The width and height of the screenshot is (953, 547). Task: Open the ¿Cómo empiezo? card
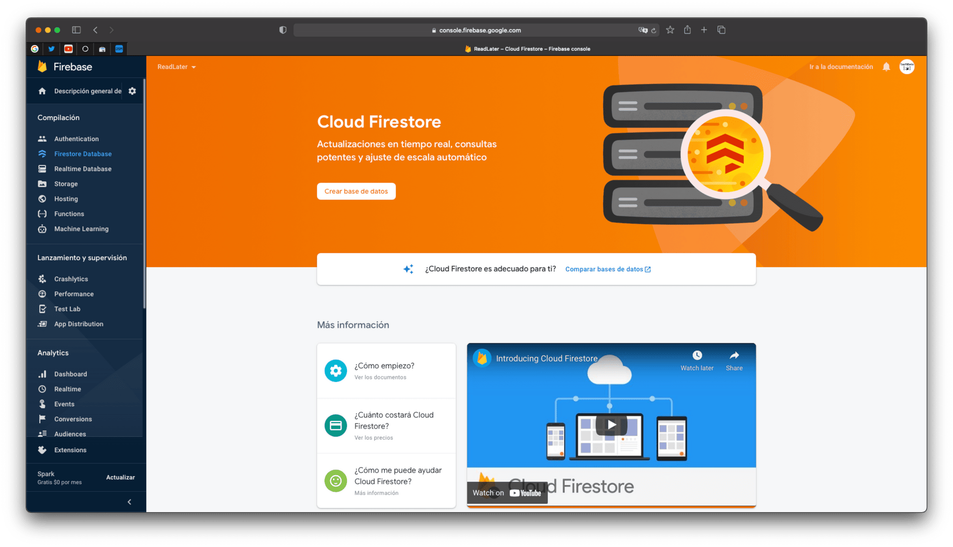386,370
